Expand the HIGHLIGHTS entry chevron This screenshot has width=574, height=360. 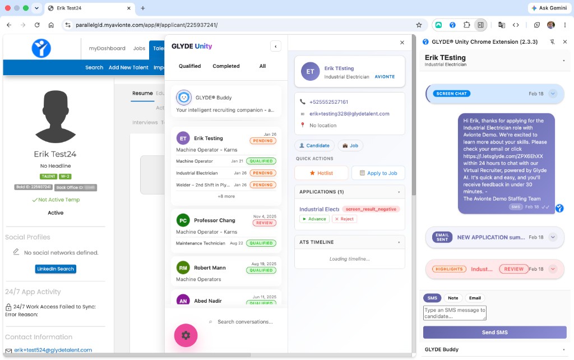553,269
